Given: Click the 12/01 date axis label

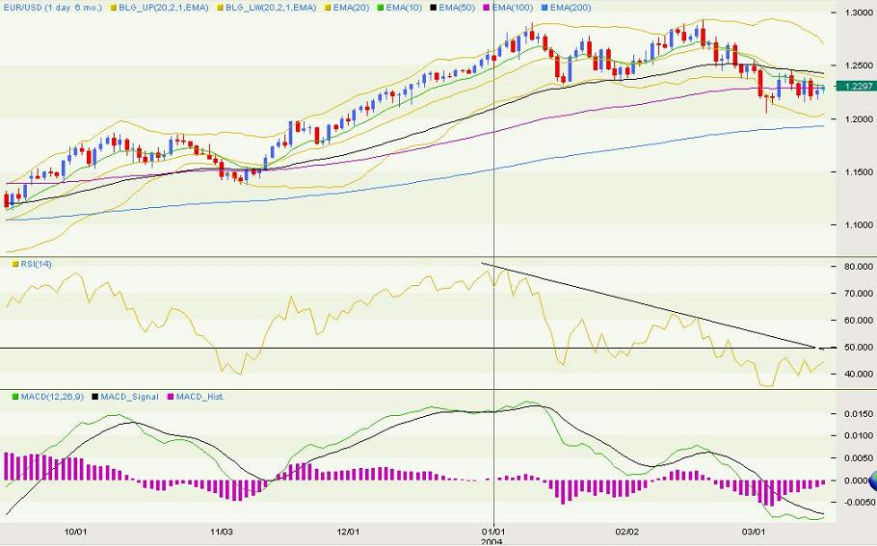Looking at the screenshot, I should coord(349,532).
